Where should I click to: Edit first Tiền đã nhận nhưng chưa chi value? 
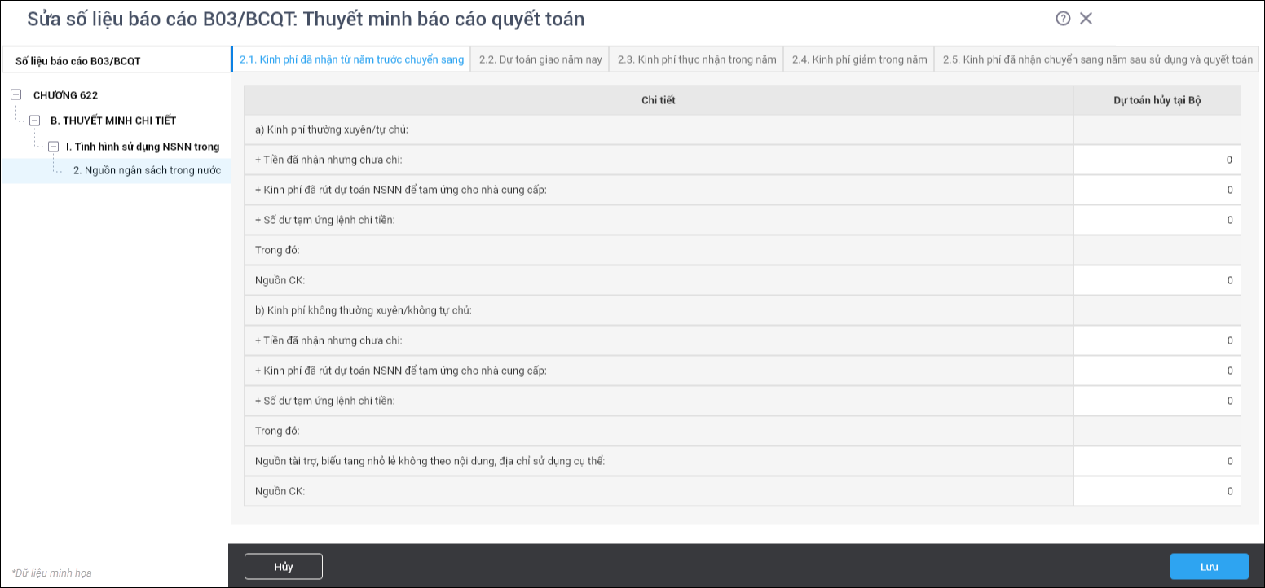click(x=1157, y=160)
